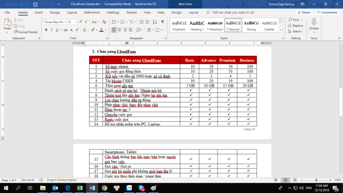This screenshot has height=193, width=343.
Task: Click the Clear All Formatting icon
Action: tap(104, 22)
